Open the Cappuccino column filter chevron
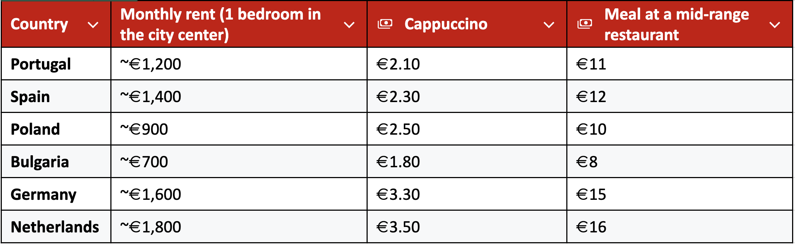The height and width of the screenshot is (244, 795). pyautogui.click(x=549, y=25)
